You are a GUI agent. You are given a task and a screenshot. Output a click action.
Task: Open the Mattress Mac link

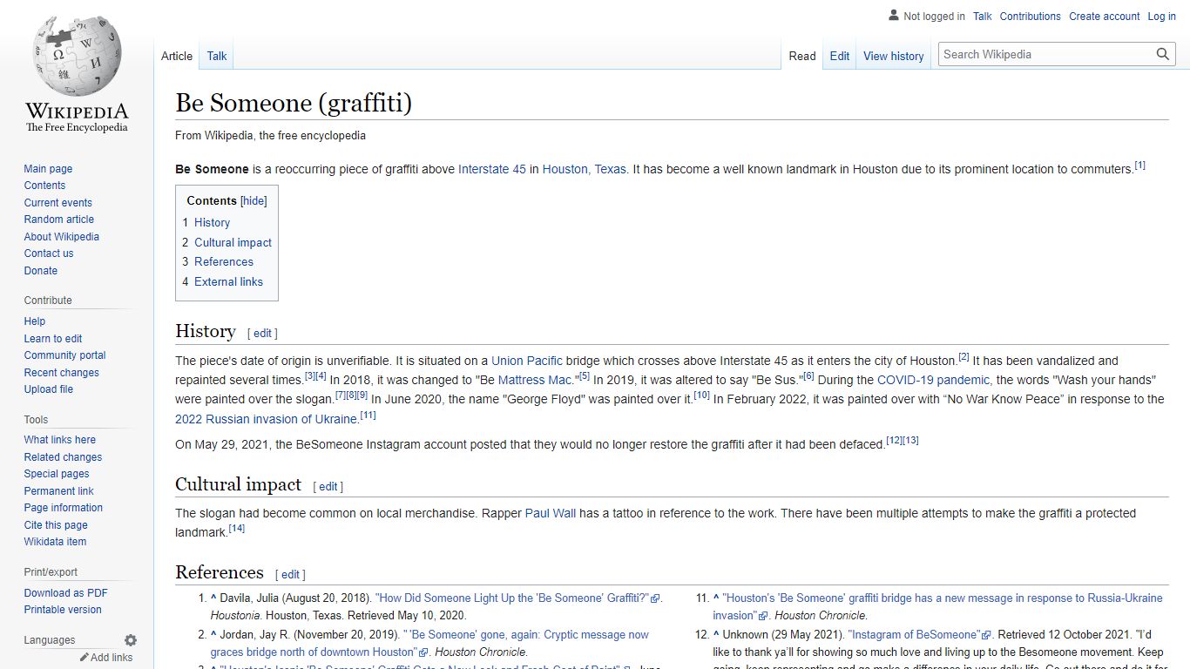[x=535, y=381]
